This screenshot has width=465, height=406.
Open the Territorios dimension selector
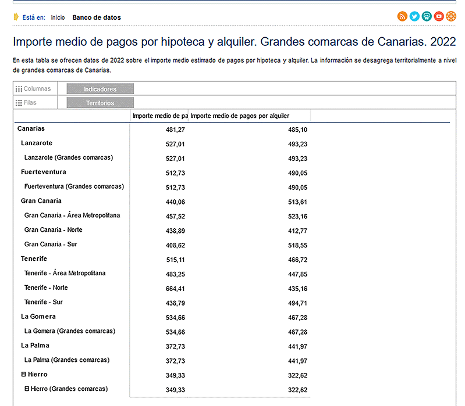100,103
